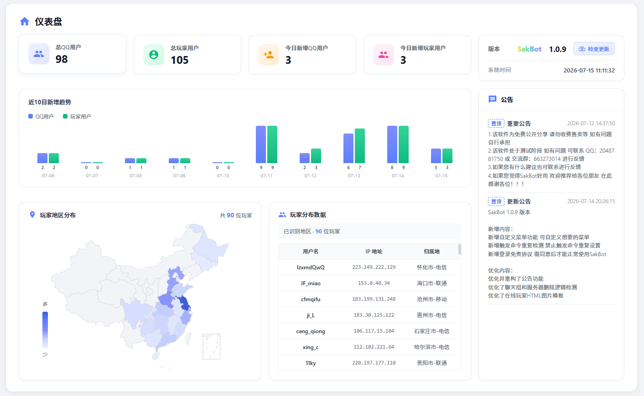Select the cfmqifu username cell
The image size is (644, 396).
[x=311, y=299]
